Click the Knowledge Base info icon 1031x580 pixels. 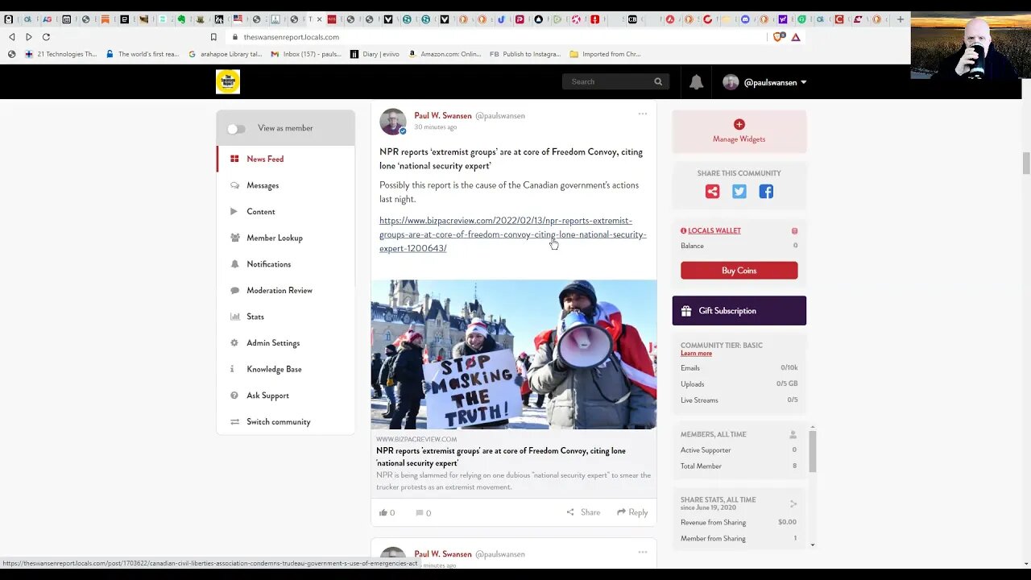click(x=233, y=369)
